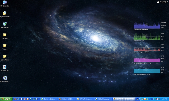Click the 'HD Temperature: 38°C' label
This screenshot has width=169, height=101.
tap(142, 74)
